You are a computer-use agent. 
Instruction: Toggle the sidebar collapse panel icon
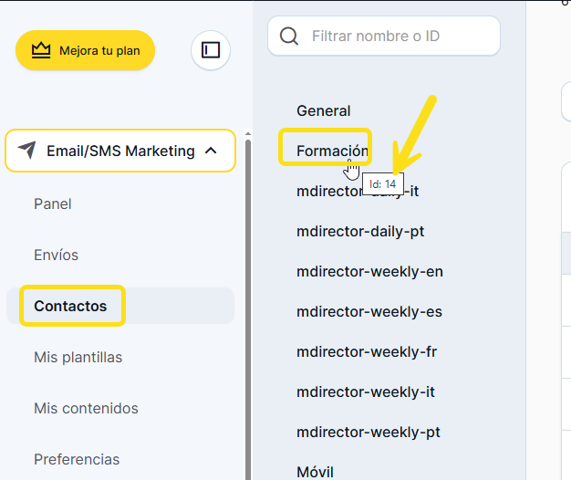point(211,50)
